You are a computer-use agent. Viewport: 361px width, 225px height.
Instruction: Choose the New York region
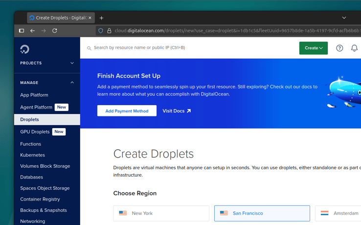(x=161, y=213)
